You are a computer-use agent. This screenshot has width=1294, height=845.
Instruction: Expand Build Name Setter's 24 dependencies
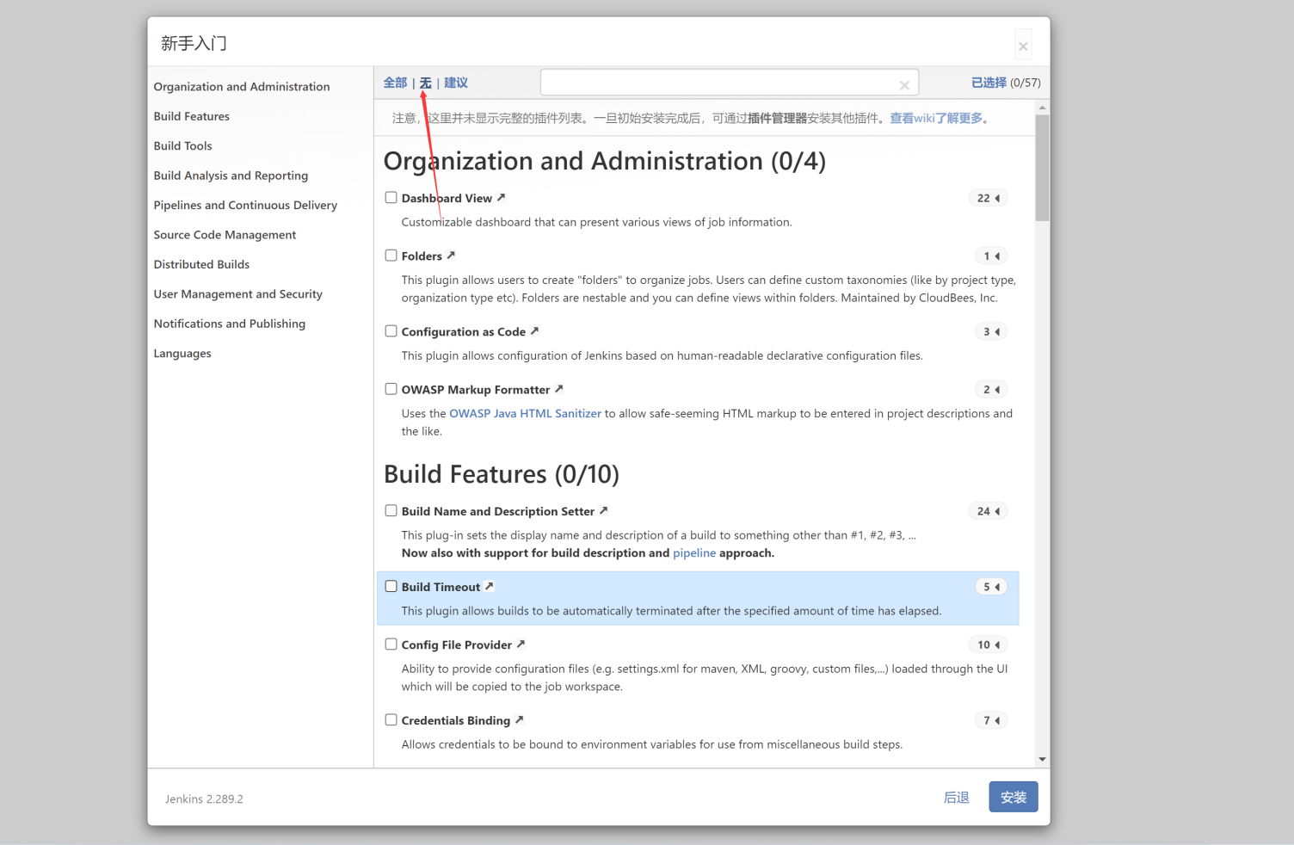pos(988,511)
